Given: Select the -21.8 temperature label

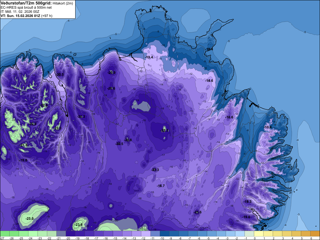Looking at the screenshot, I should 23,145.
